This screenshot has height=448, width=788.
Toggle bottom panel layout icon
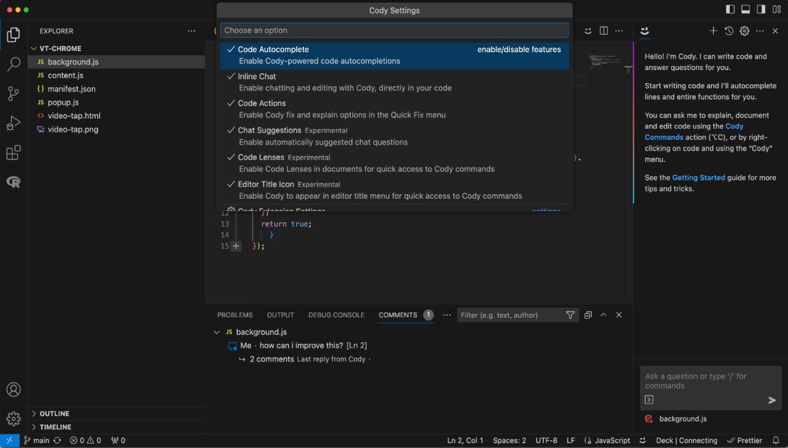coord(746,9)
